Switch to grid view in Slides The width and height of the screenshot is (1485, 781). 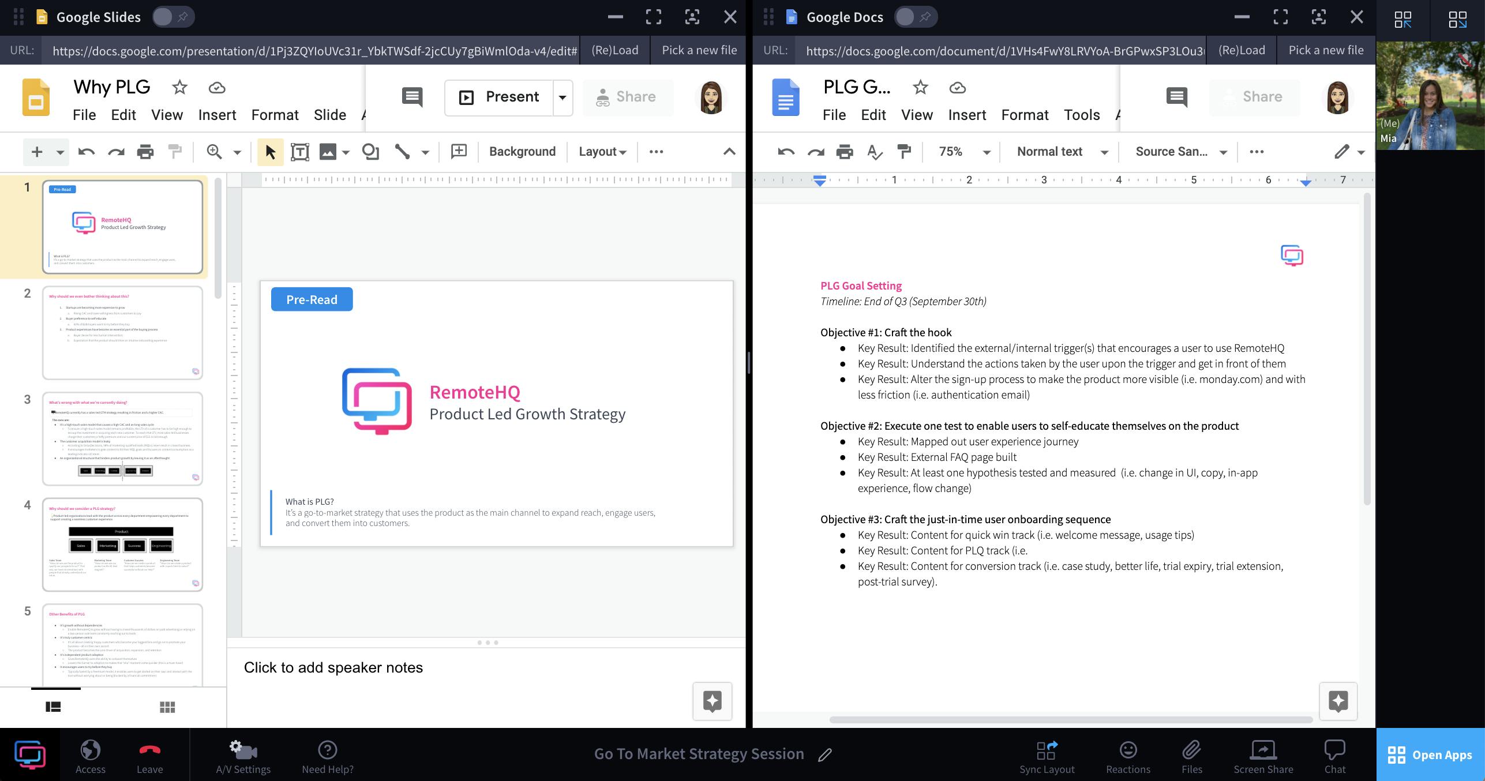tap(167, 707)
